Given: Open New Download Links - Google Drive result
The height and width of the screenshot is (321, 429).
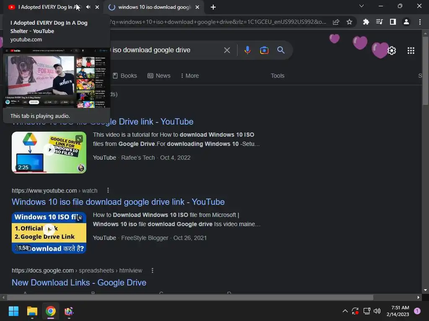Looking at the screenshot, I should coord(79,283).
